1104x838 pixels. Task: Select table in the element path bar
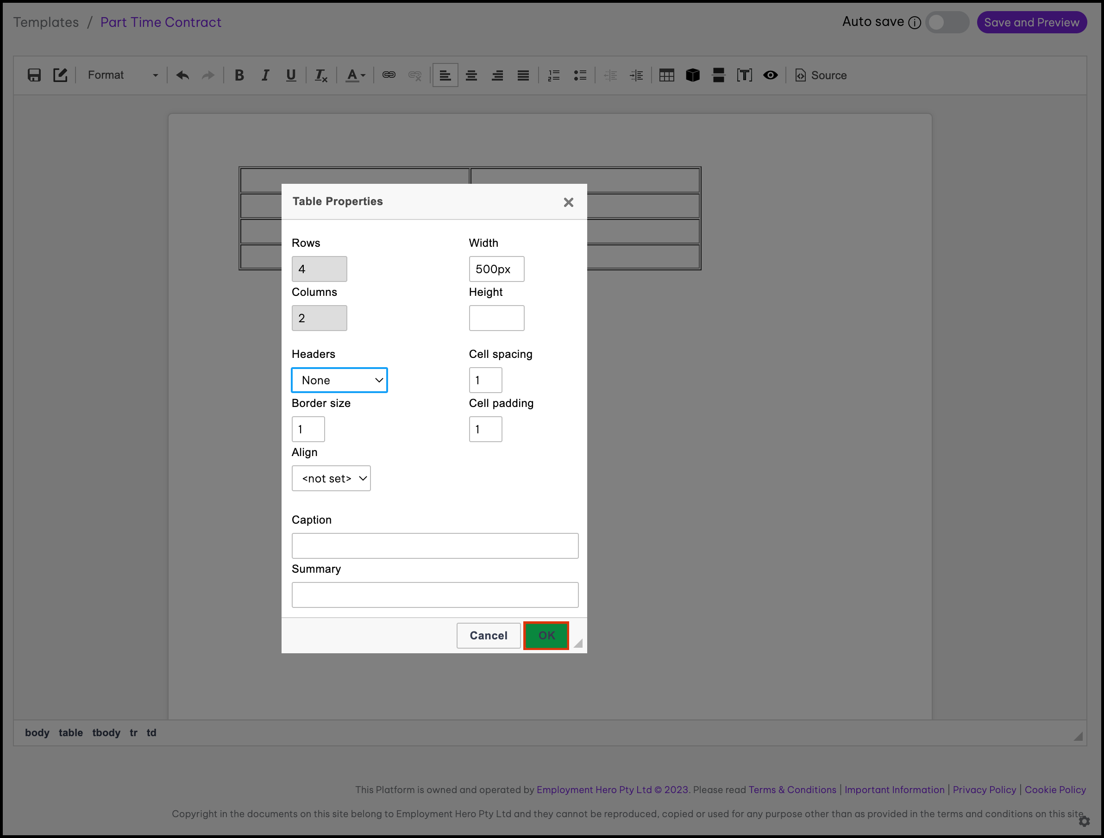tap(70, 733)
